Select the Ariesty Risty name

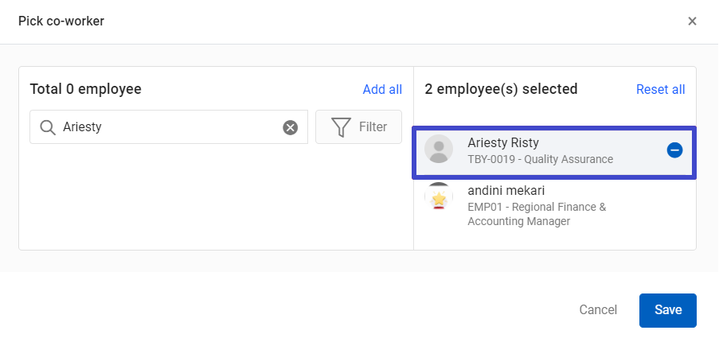pyautogui.click(x=503, y=143)
